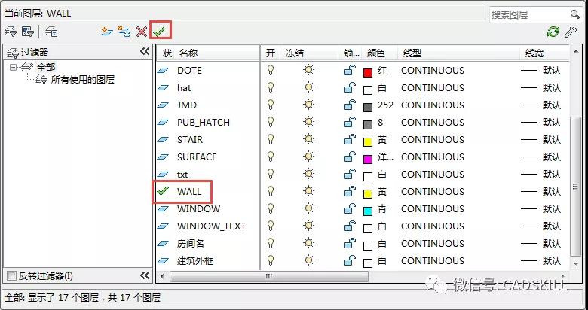The image size is (588, 310).
Task: Toggle freeze sun icon on STAIR layer
Action: pyautogui.click(x=308, y=140)
